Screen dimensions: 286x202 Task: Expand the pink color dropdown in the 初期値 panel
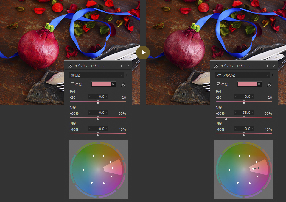click(x=113, y=84)
